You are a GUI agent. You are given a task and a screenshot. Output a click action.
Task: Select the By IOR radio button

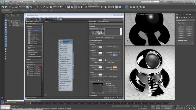[x=106, y=83]
